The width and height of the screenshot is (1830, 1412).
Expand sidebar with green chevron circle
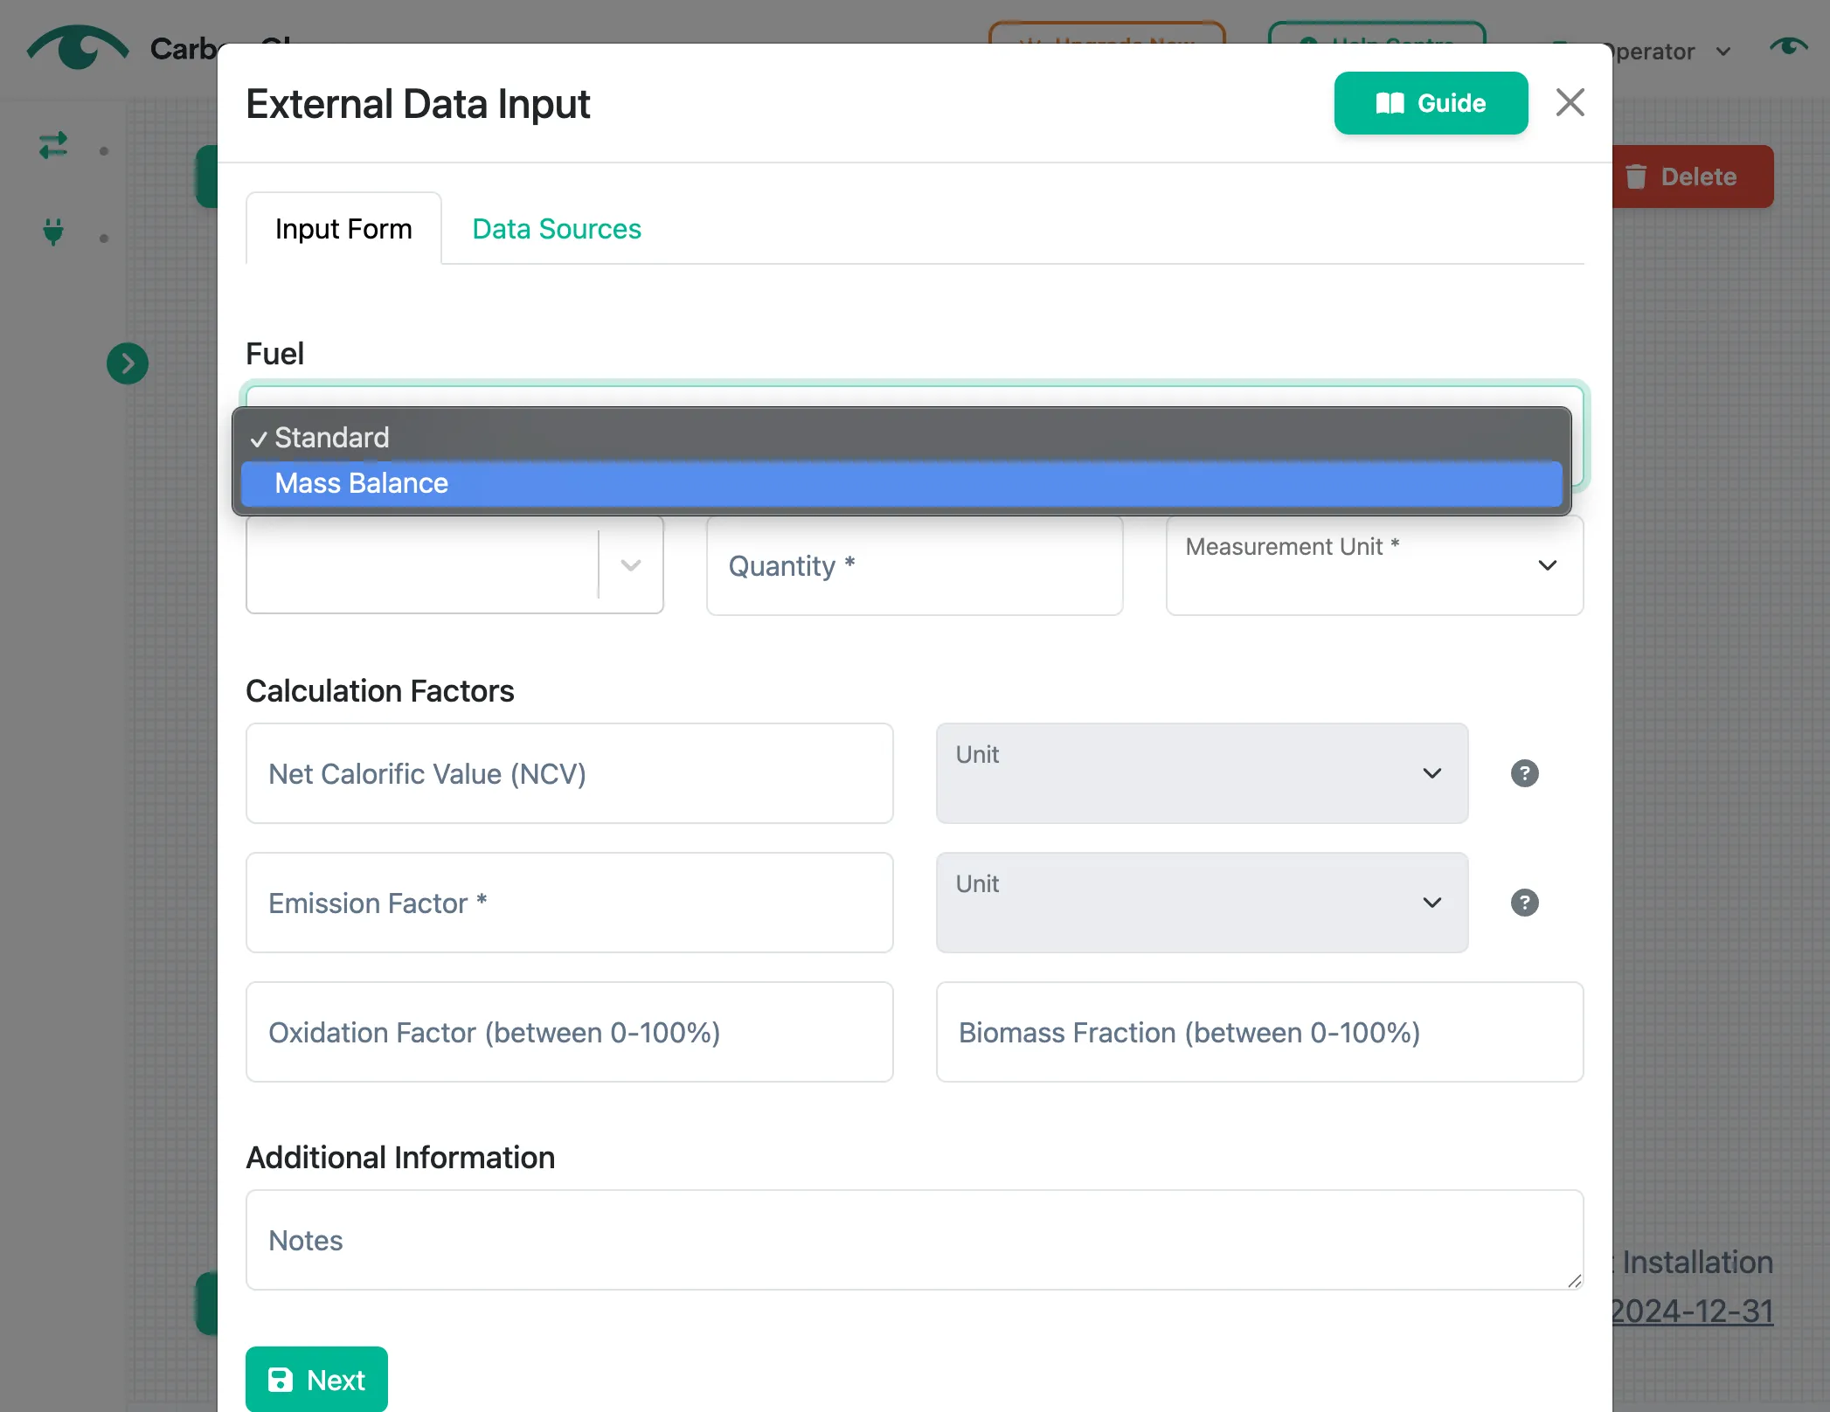(x=128, y=363)
